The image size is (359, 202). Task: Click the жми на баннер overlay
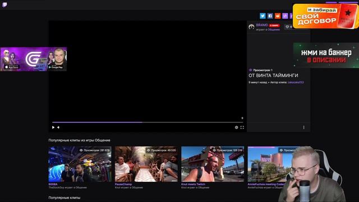pyautogui.click(x=326, y=55)
